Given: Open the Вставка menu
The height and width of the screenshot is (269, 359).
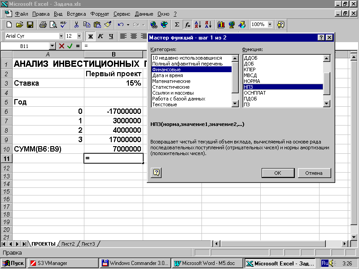Looking at the screenshot, I should (x=76, y=14).
